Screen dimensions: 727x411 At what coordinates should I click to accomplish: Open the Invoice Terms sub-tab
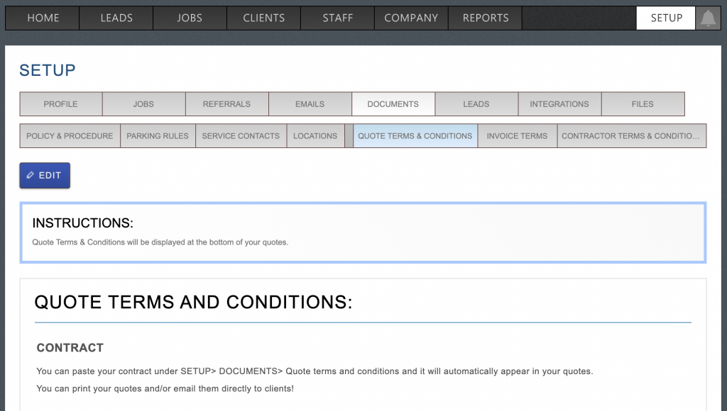pyautogui.click(x=517, y=136)
